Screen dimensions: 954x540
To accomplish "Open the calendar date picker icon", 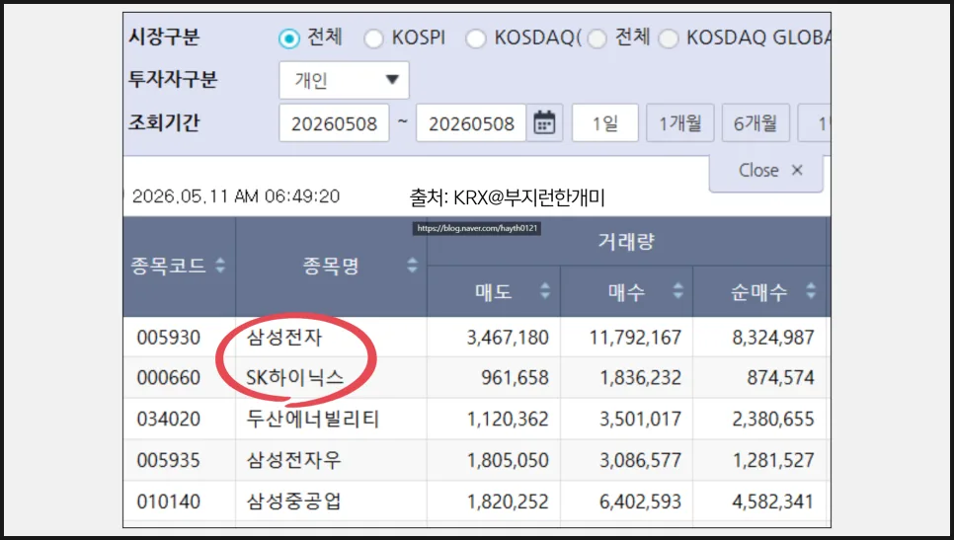I will pyautogui.click(x=544, y=123).
